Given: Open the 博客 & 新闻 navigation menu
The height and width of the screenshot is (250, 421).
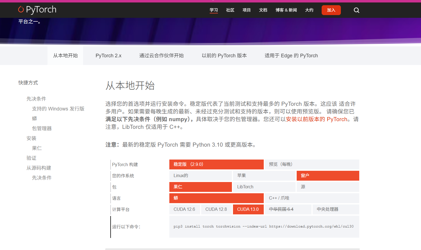Looking at the screenshot, I should click(x=286, y=10).
